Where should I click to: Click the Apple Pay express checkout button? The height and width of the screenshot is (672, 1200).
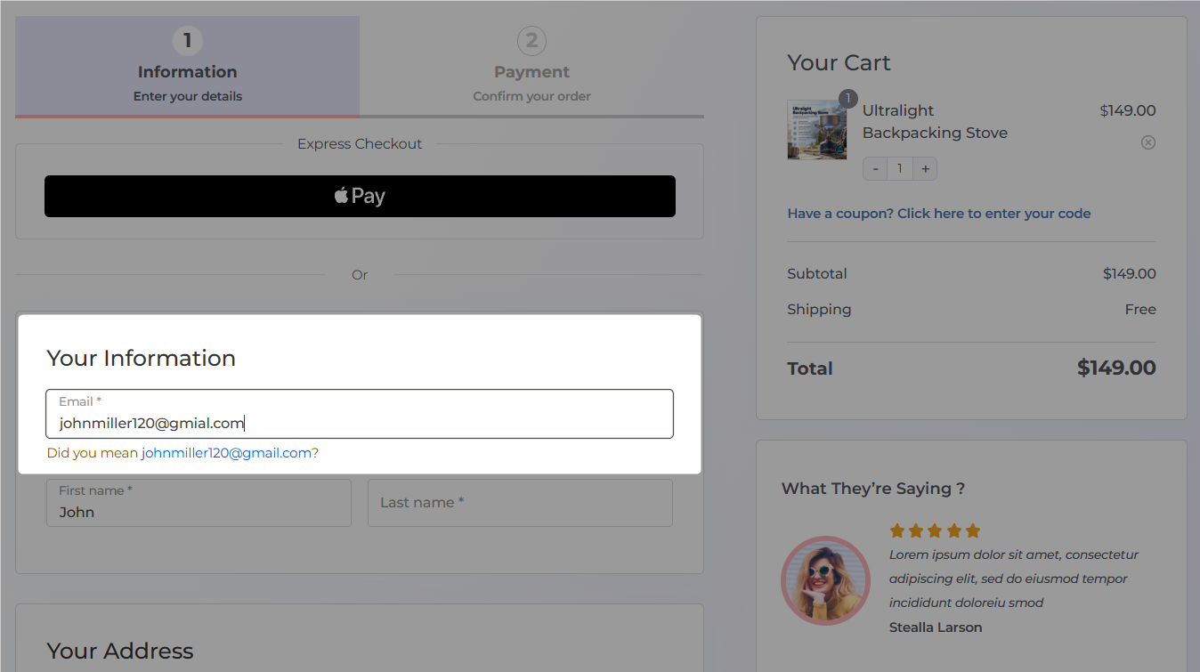(360, 196)
